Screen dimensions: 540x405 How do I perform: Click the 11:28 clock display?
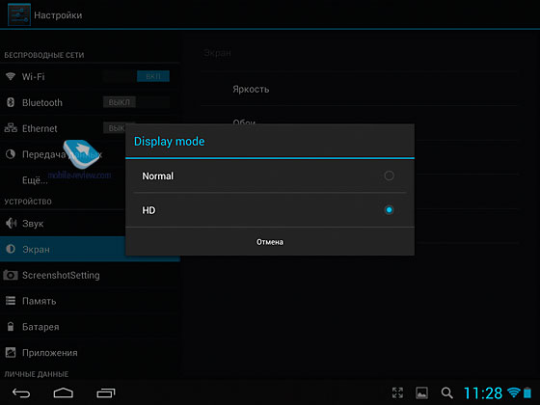pos(483,393)
